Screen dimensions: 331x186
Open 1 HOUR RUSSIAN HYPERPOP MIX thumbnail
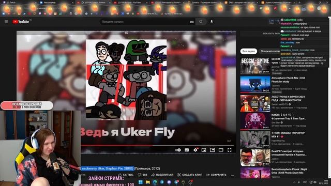click(x=255, y=139)
